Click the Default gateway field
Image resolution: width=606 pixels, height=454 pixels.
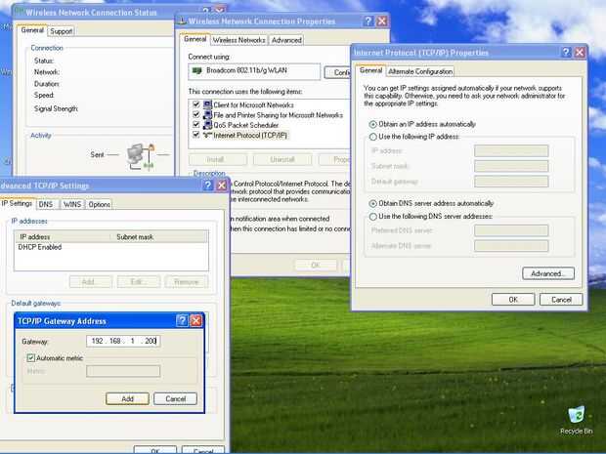(511, 182)
